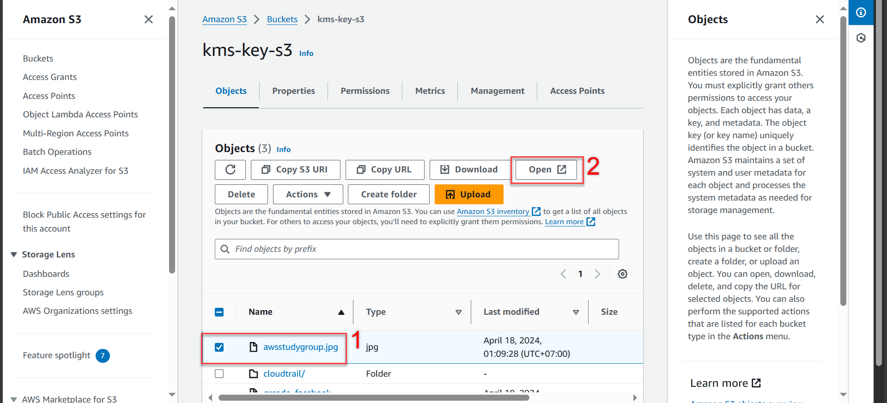Open Storage Lens groups

[63, 293]
